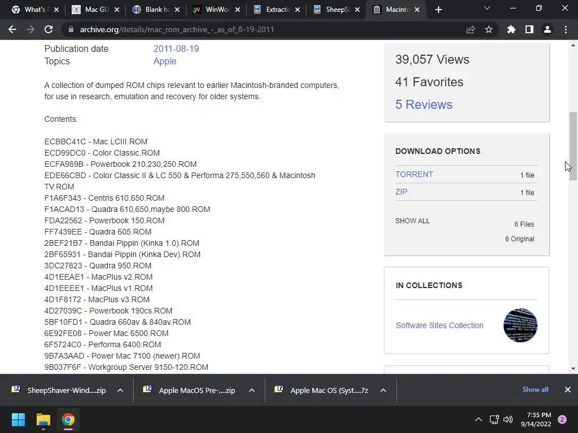
Task: Click the '41 Favorites' text
Action: coord(429,82)
